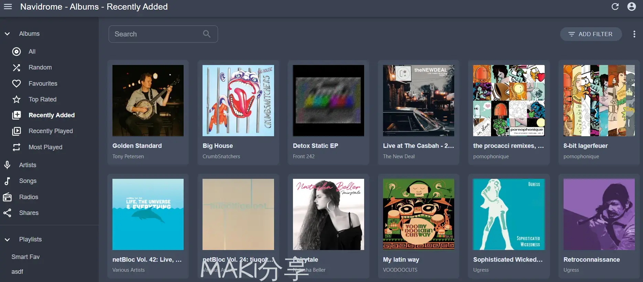The image size is (643, 282).
Task: Click the Search input field
Action: click(x=163, y=34)
